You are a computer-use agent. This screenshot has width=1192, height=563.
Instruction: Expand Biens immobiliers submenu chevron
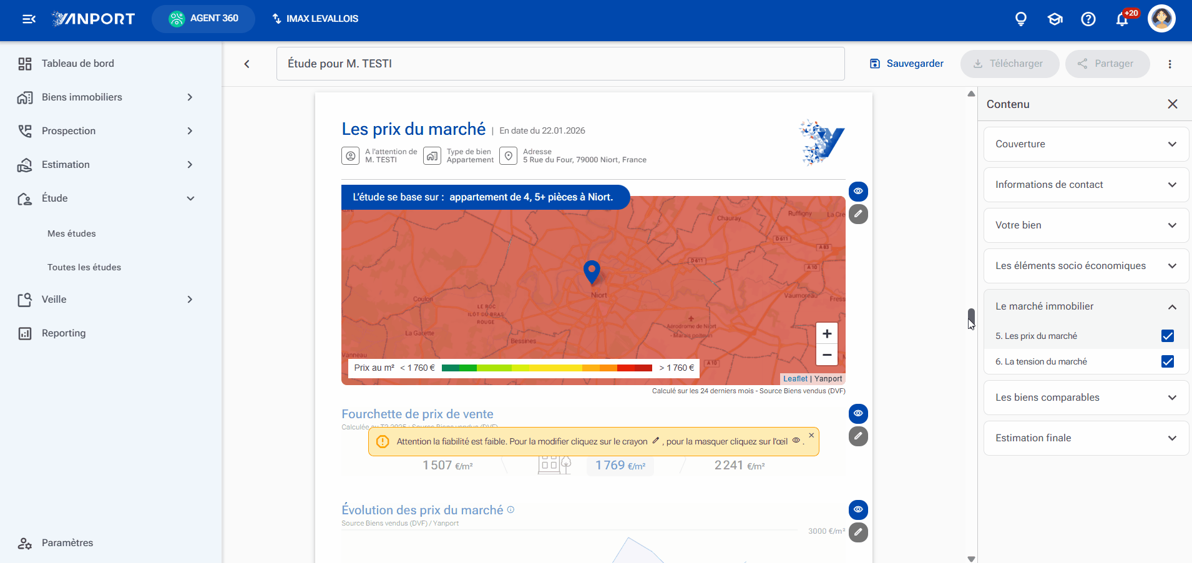190,97
